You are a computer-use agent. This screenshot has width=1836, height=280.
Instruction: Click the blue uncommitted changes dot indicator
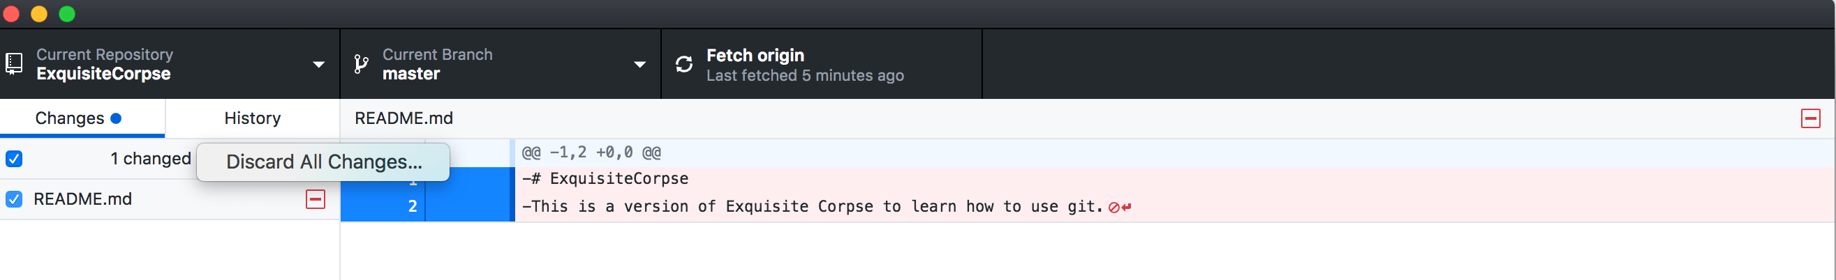click(x=115, y=118)
